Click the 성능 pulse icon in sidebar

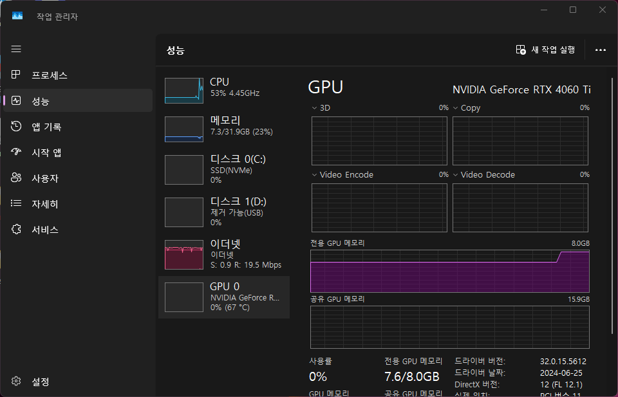click(15, 100)
